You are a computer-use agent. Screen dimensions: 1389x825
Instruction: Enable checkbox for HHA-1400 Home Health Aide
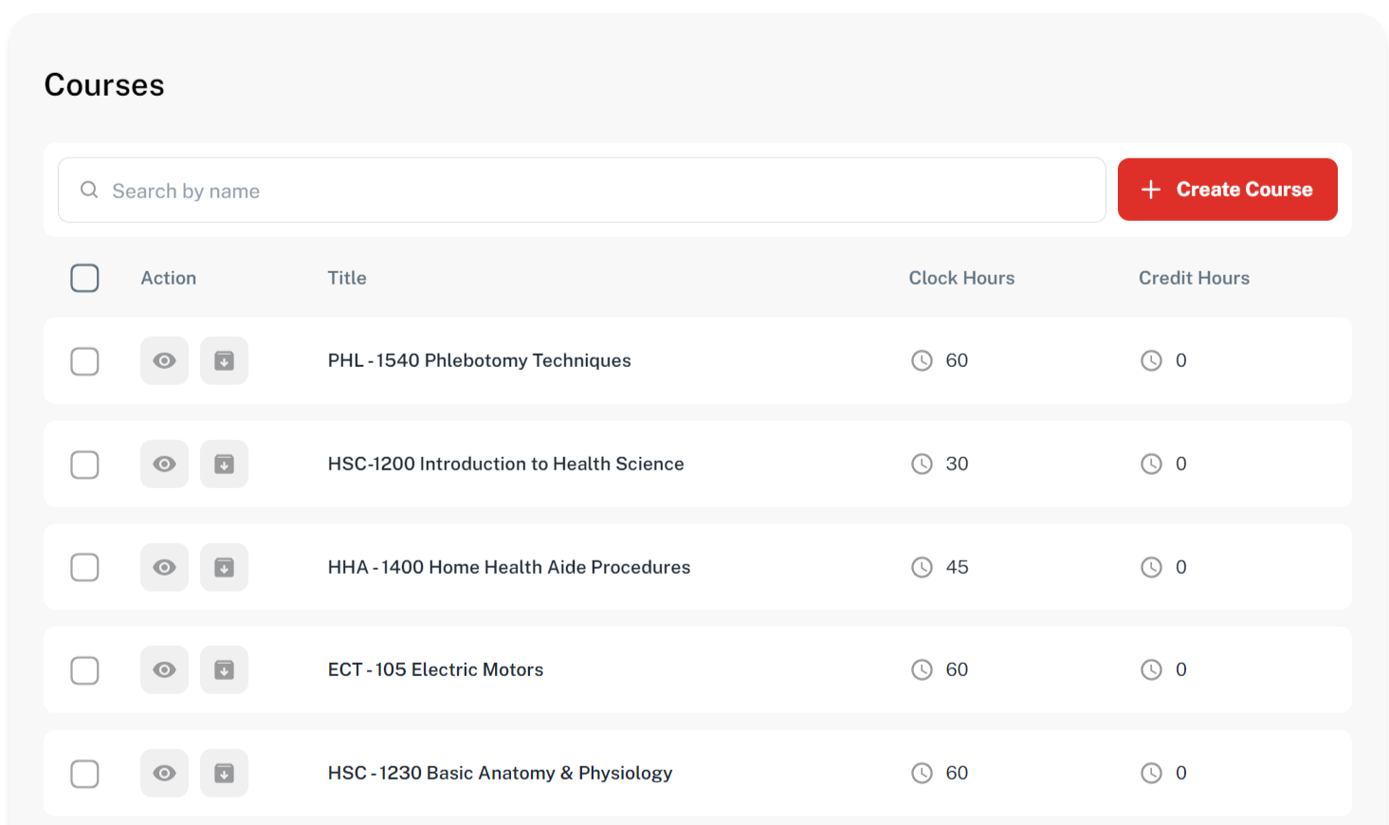(x=84, y=567)
